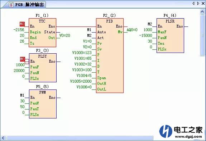This screenshot has height=141, width=206.
Task: Click the F2_(2) block label
Action: pos(109,15)
